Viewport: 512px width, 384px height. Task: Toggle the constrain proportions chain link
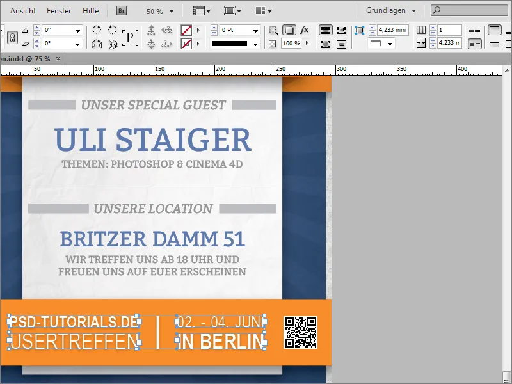point(12,37)
